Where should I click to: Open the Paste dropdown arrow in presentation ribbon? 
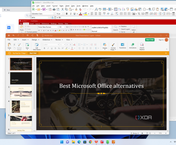click(9, 49)
